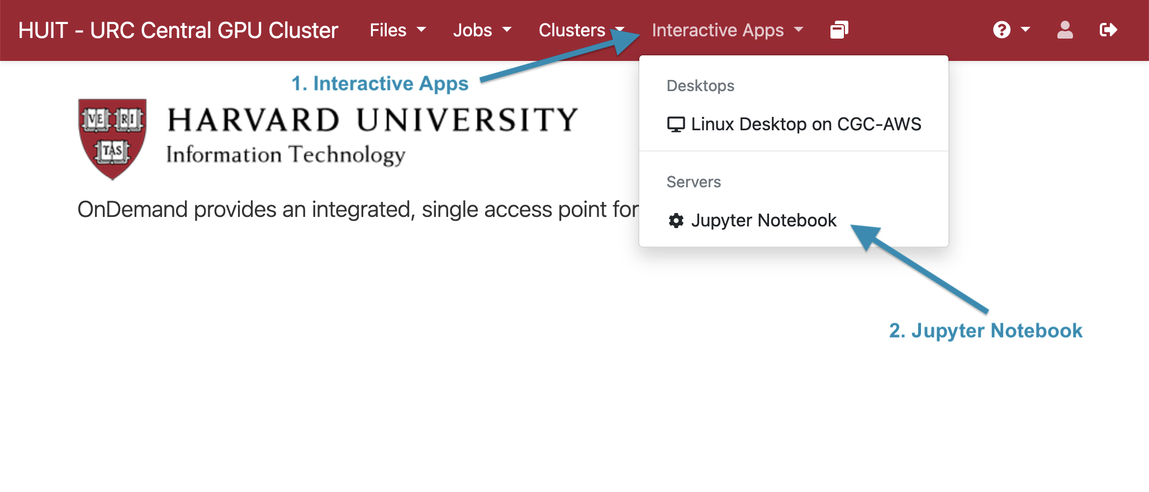This screenshot has height=492, width=1149.
Task: Click the log out arrow icon
Action: pos(1108,30)
